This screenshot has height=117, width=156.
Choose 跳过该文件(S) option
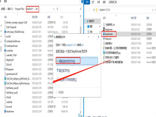(63, 70)
